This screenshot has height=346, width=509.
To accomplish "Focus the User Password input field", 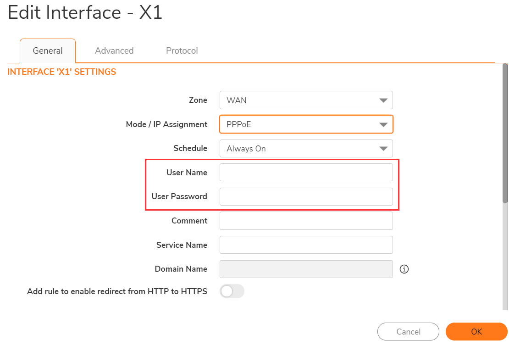I will pos(306,196).
